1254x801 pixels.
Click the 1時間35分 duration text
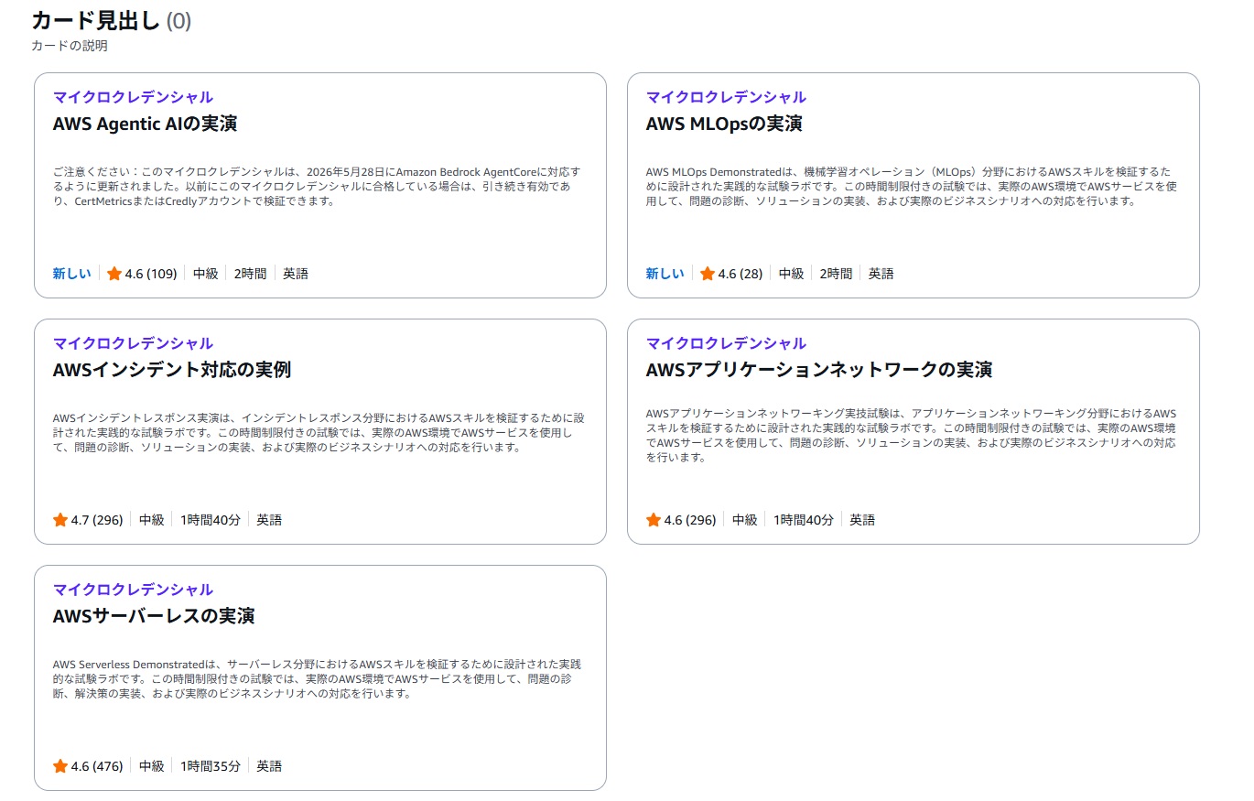pos(211,766)
